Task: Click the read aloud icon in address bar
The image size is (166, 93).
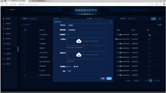Action: [149, 4]
